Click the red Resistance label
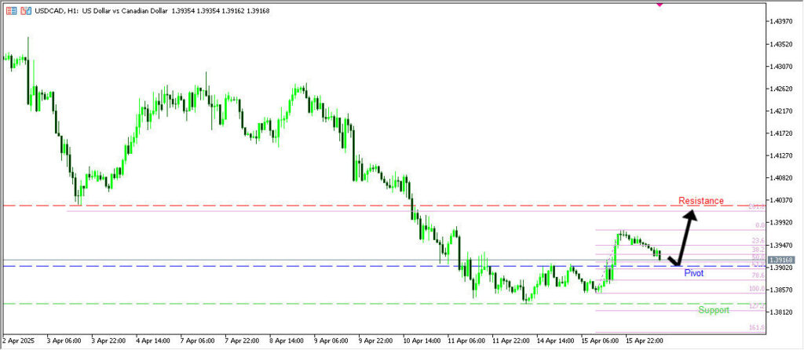804x350 pixels. 700,201
